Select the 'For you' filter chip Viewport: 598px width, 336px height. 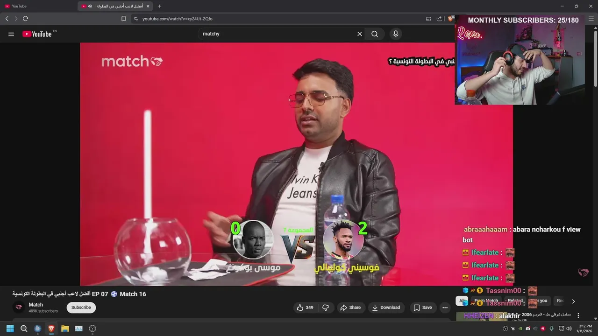(540, 301)
